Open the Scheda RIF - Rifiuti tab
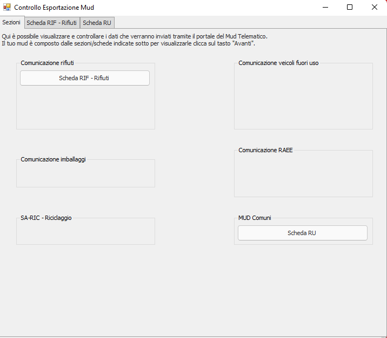The width and height of the screenshot is (387, 338). click(51, 23)
